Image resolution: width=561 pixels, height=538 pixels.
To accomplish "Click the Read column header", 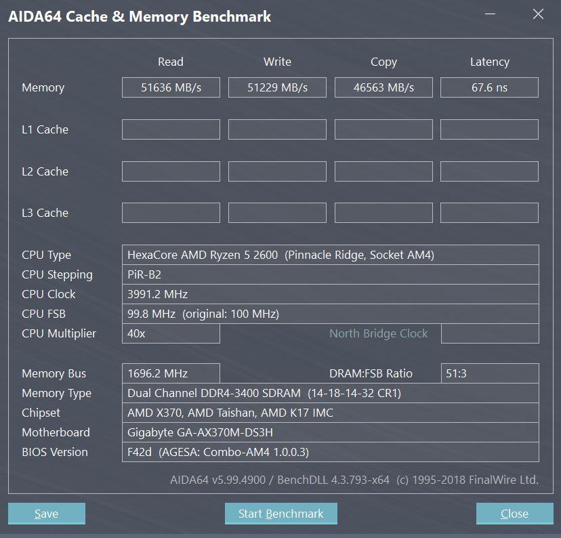I will (171, 62).
